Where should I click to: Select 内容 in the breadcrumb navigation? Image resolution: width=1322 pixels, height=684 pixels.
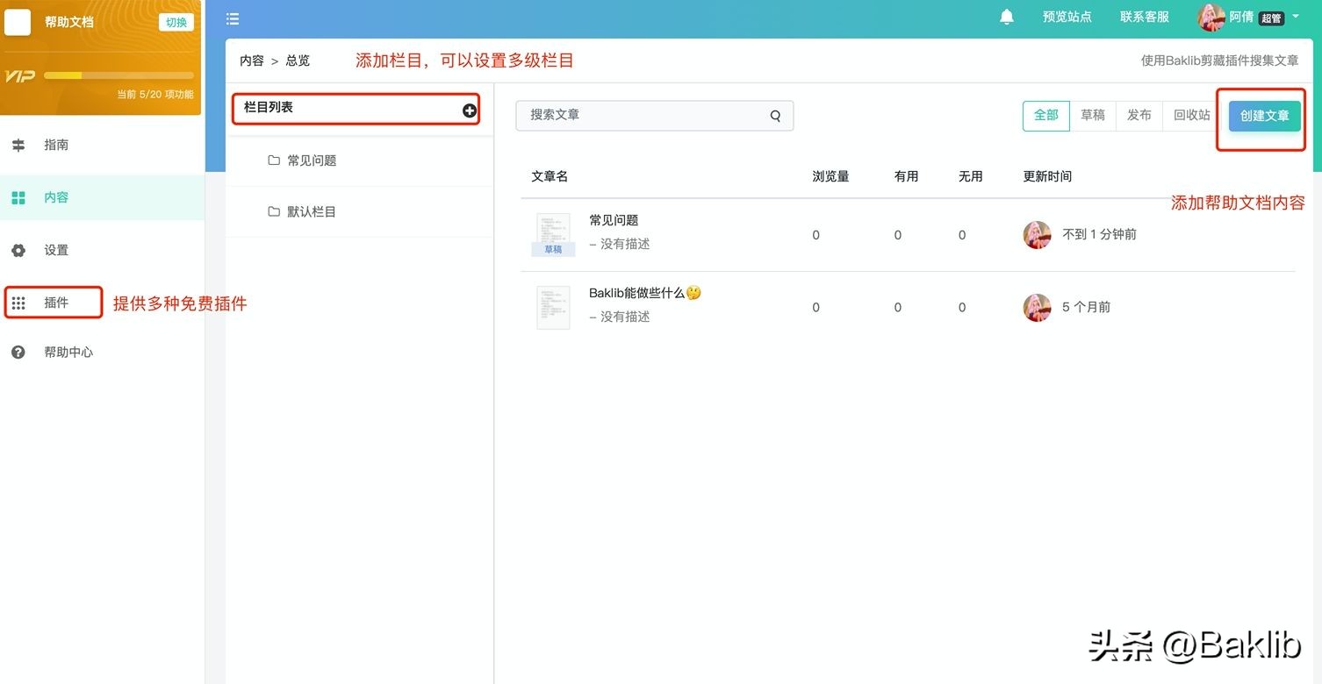tap(251, 61)
